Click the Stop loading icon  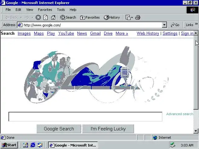[38, 17]
